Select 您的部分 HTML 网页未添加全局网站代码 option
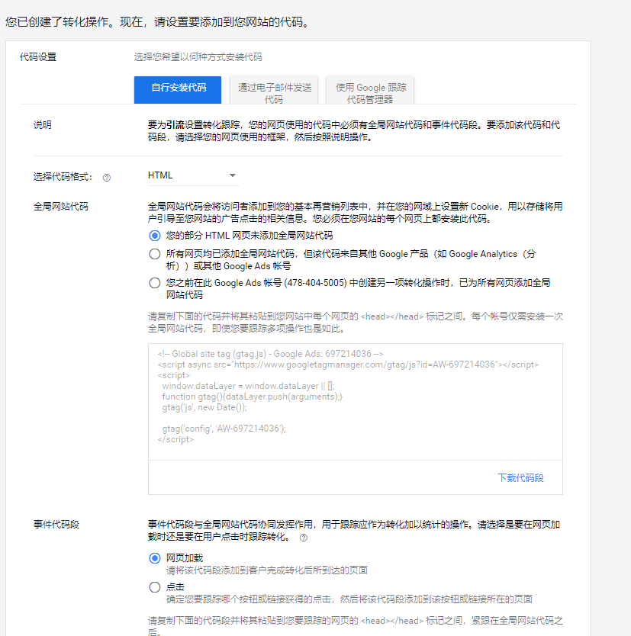This screenshot has width=631, height=636. coord(156,236)
